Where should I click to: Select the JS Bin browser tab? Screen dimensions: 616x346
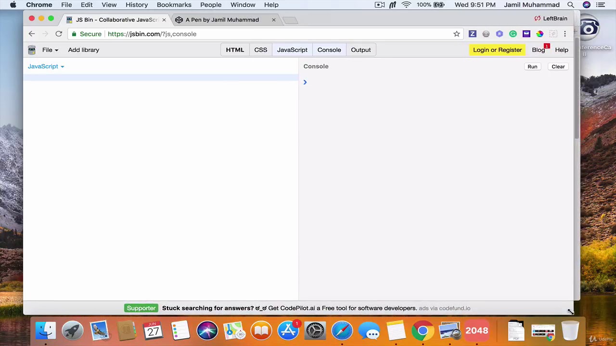coord(116,20)
